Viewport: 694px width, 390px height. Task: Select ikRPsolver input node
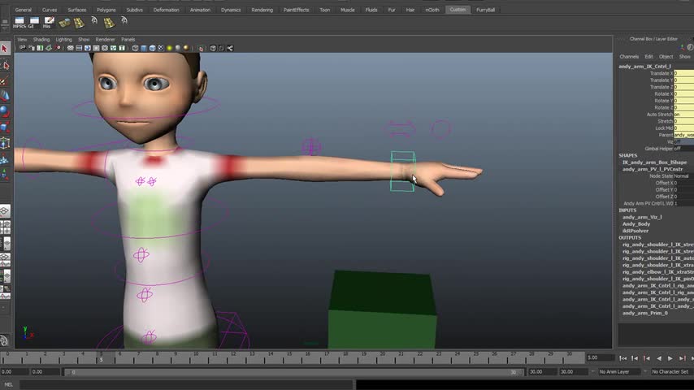635,231
